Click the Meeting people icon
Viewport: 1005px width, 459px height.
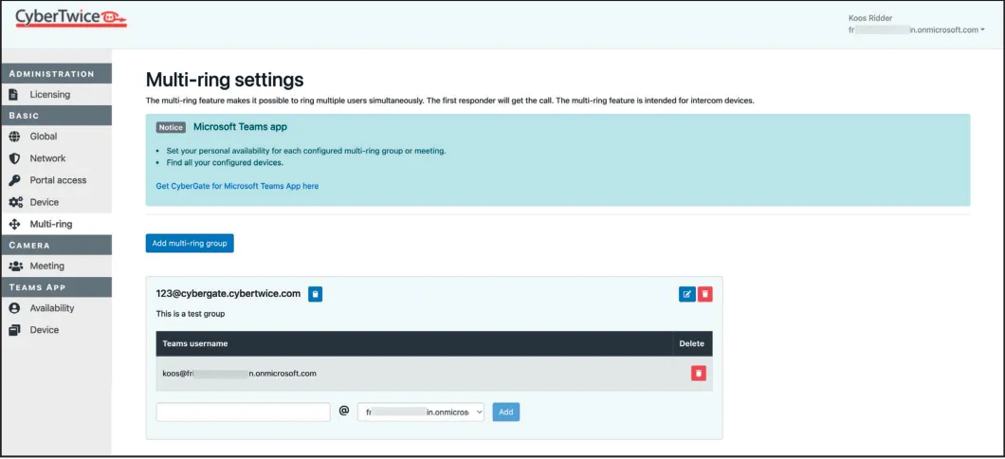tap(17, 266)
